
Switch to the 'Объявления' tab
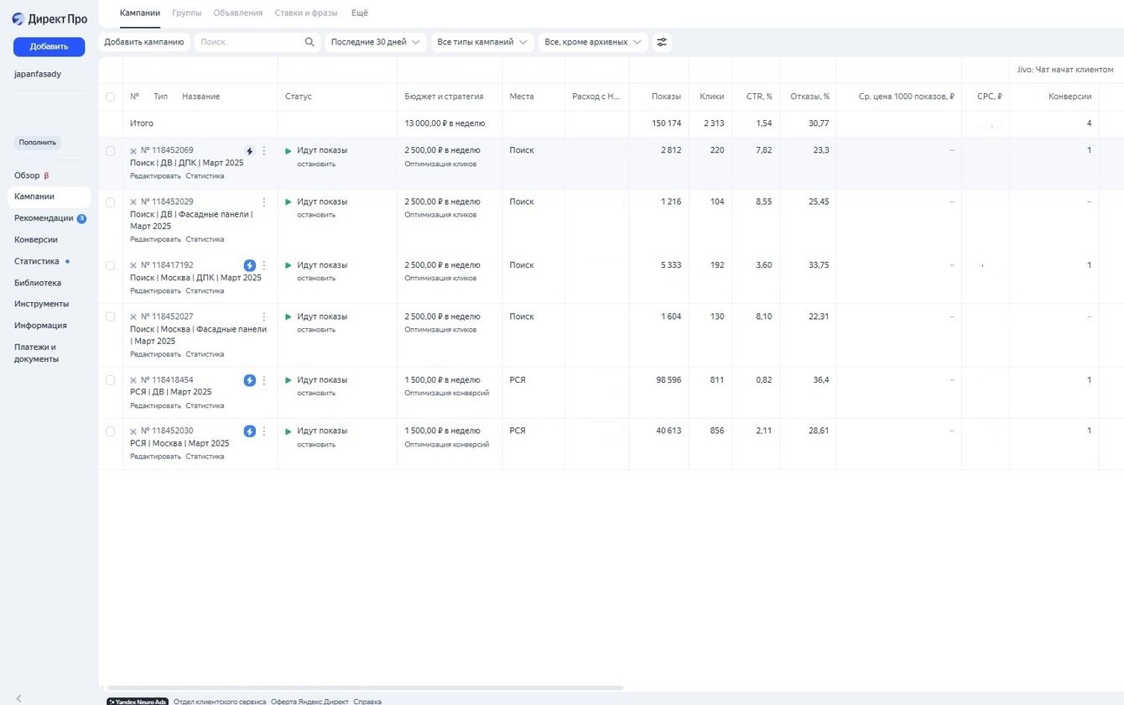tap(237, 13)
